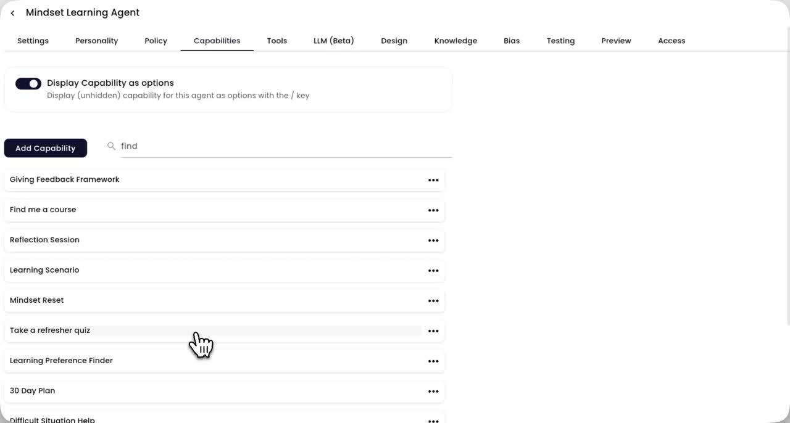This screenshot has height=423, width=790.
Task: Click the Add Capability button
Action: tap(46, 148)
